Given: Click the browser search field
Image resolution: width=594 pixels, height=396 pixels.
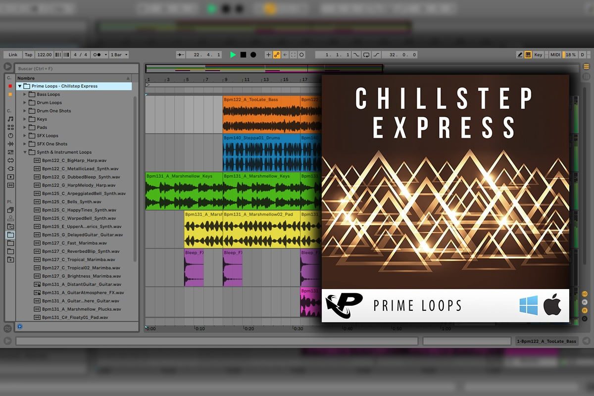Looking at the screenshot, I should click(x=76, y=68).
